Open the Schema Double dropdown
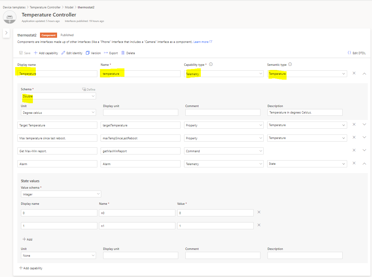The width and height of the screenshot is (372, 277). [x=58, y=96]
